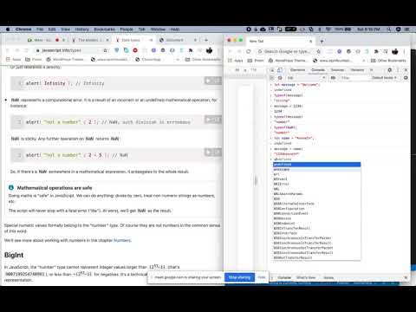Toggle the console sidebar
The height and width of the screenshot is (312, 416).
pyautogui.click(x=272, y=78)
